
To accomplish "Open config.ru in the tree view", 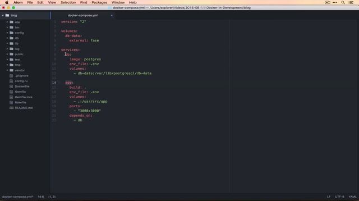I will pyautogui.click(x=21, y=81).
